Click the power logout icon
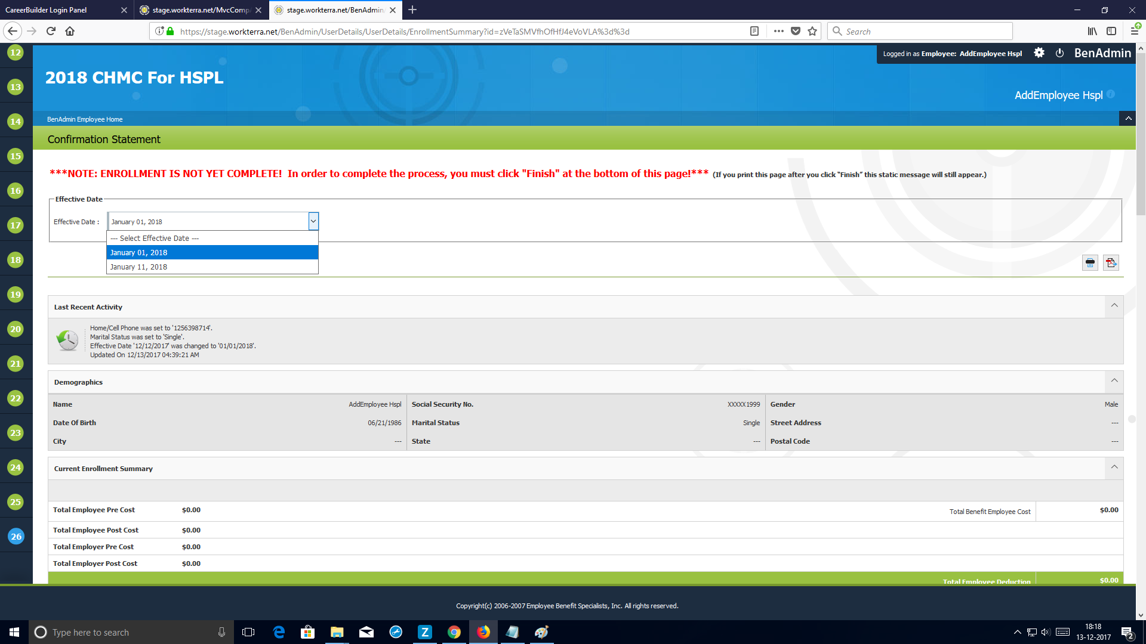Image resolution: width=1146 pixels, height=644 pixels. [1059, 53]
